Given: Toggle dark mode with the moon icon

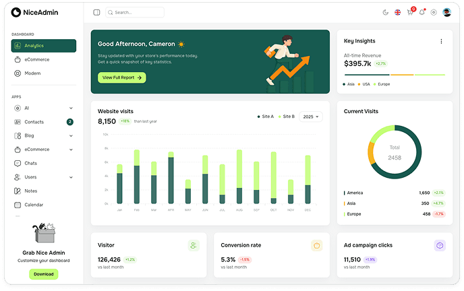Looking at the screenshot, I should [386, 12].
